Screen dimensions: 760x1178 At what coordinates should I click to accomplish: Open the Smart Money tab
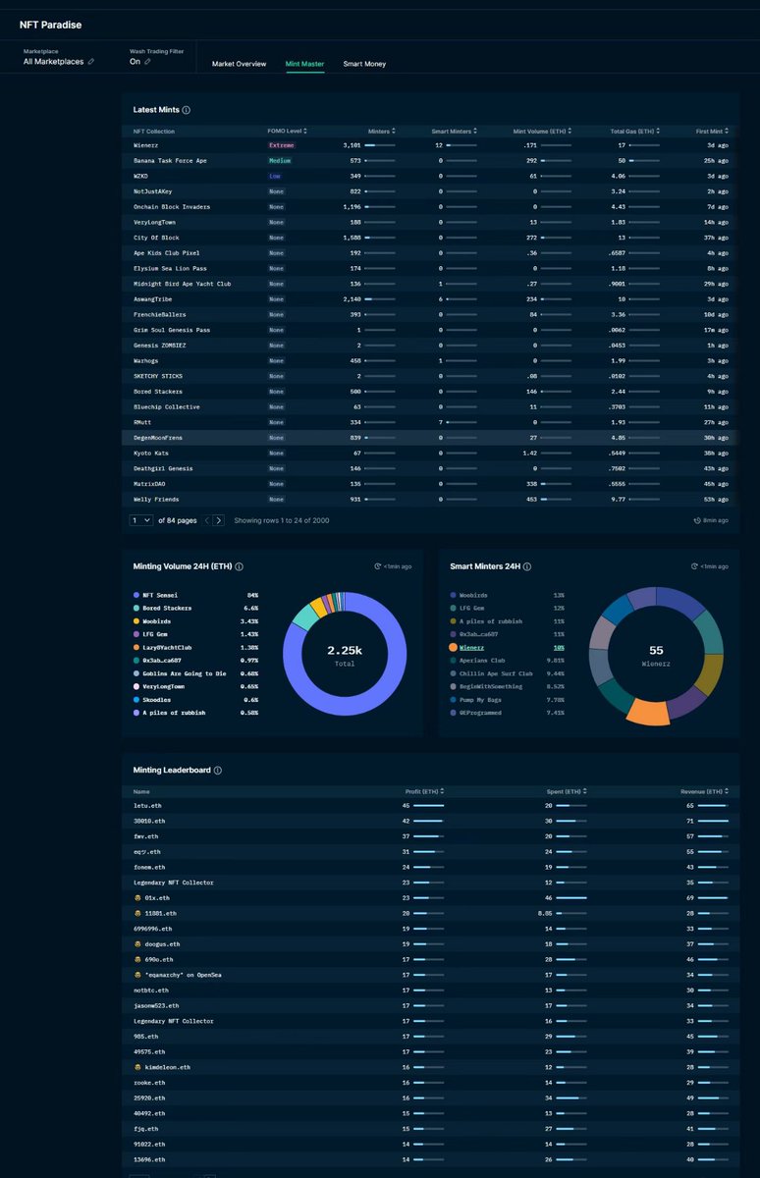pos(364,64)
